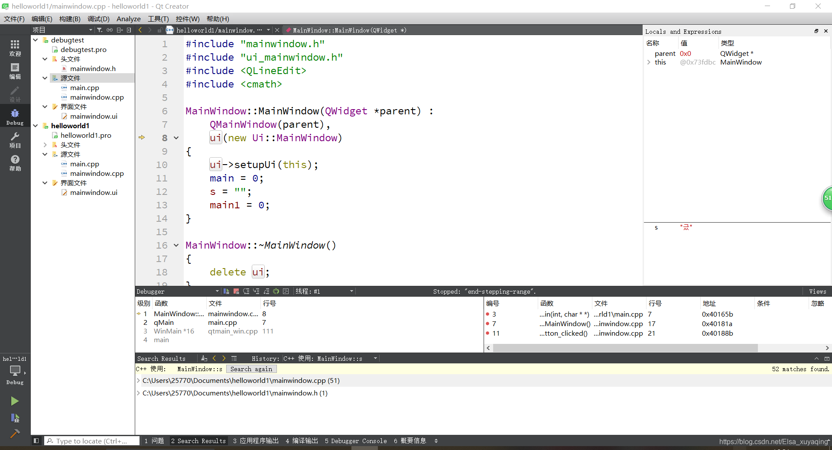Open the 线程 #1 thread dropdown

(325, 291)
